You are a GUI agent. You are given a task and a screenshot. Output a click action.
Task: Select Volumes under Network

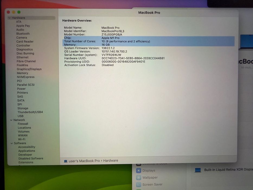pyautogui.click(x=24, y=132)
